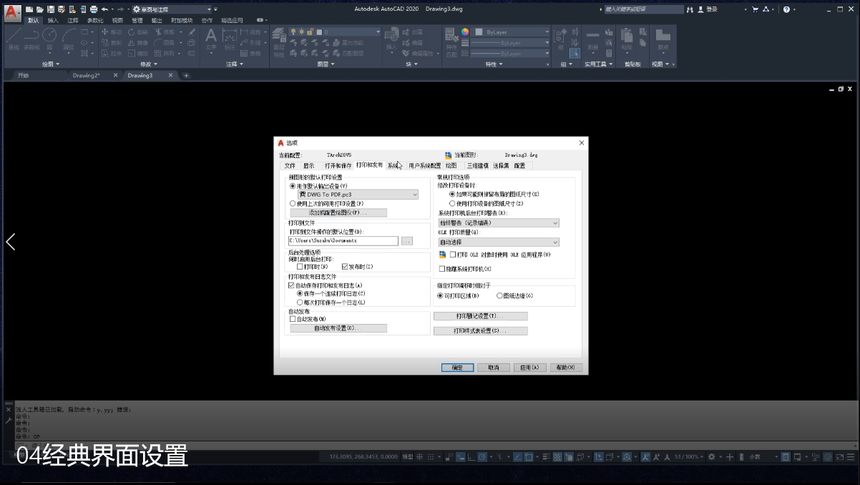The width and height of the screenshot is (860, 485).
Task: Open the 用户系统配置 tab
Action: click(424, 166)
